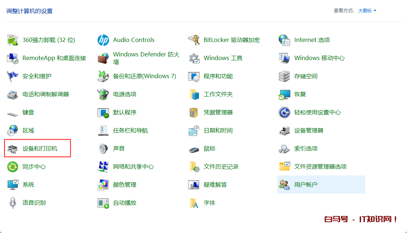Screen dimensions: 407x233
Task: Click the 日期和时间 calendar clock icon
Action: (x=194, y=131)
